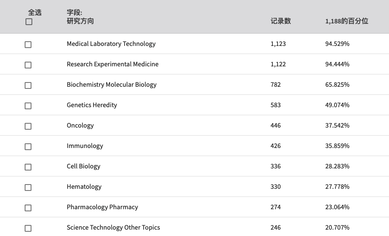Screen dimensions: 389x236
Task: Tick the 全选 select-all checkbox
Action: (x=29, y=22)
